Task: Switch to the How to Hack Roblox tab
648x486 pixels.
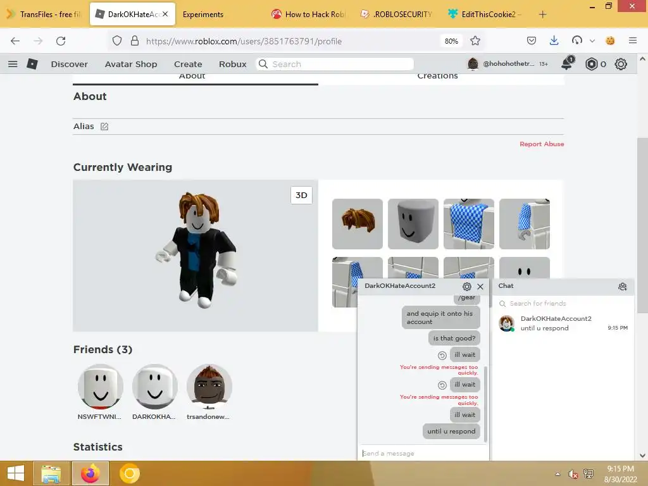Action: coord(309,15)
